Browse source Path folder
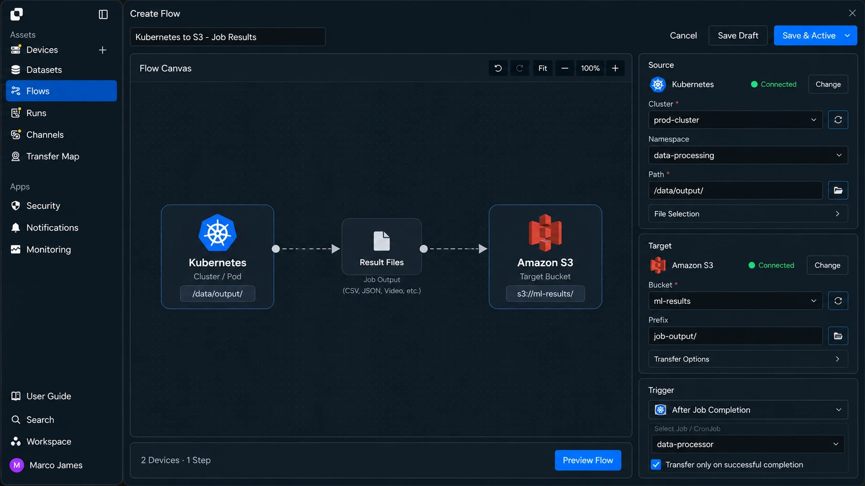Viewport: 865px width, 486px height. click(838, 191)
